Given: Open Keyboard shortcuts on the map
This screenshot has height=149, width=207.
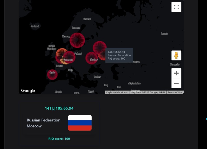Looking at the screenshot, I should pos(117,92).
